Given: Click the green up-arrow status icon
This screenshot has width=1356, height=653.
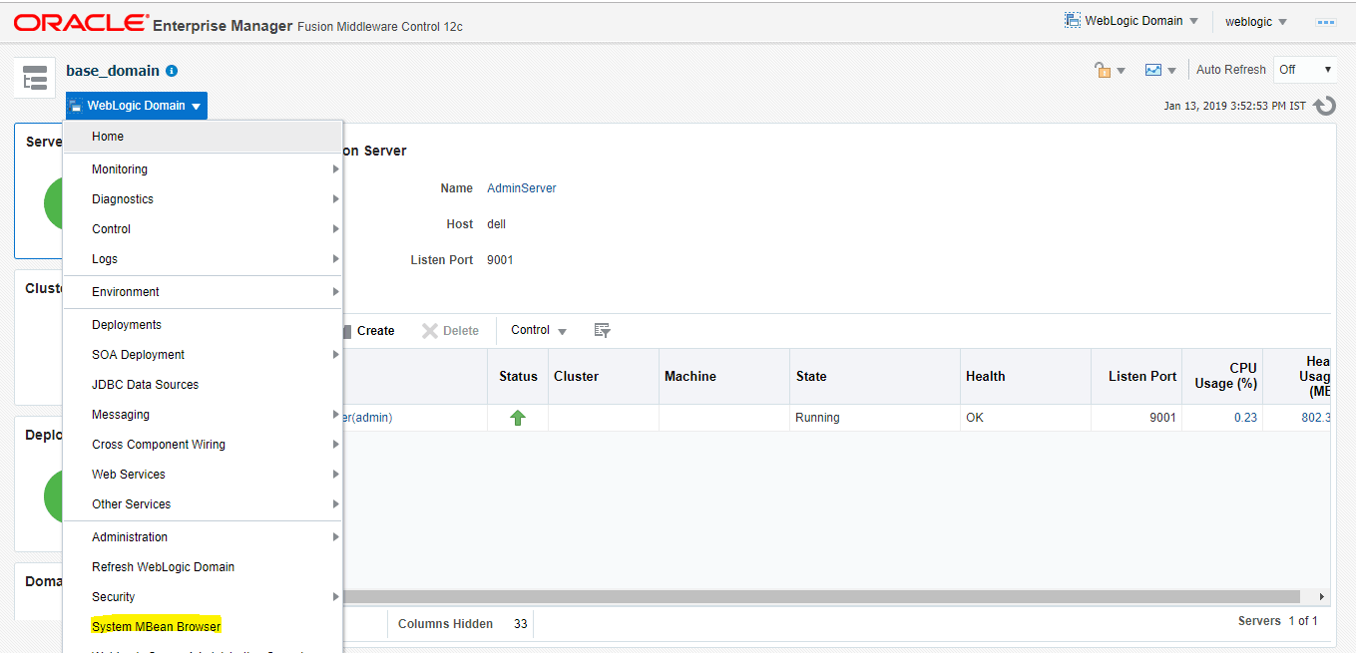Looking at the screenshot, I should pyautogui.click(x=518, y=418).
